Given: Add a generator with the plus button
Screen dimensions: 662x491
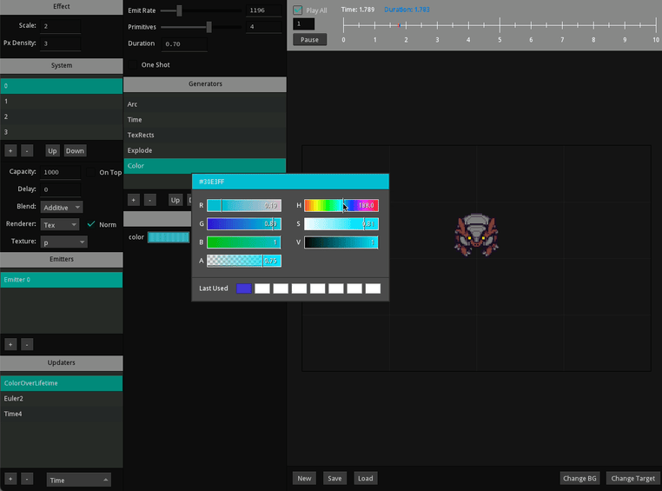Looking at the screenshot, I should tap(134, 200).
